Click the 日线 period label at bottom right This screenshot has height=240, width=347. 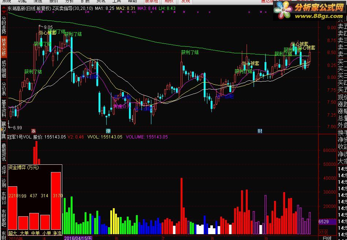[327, 238]
